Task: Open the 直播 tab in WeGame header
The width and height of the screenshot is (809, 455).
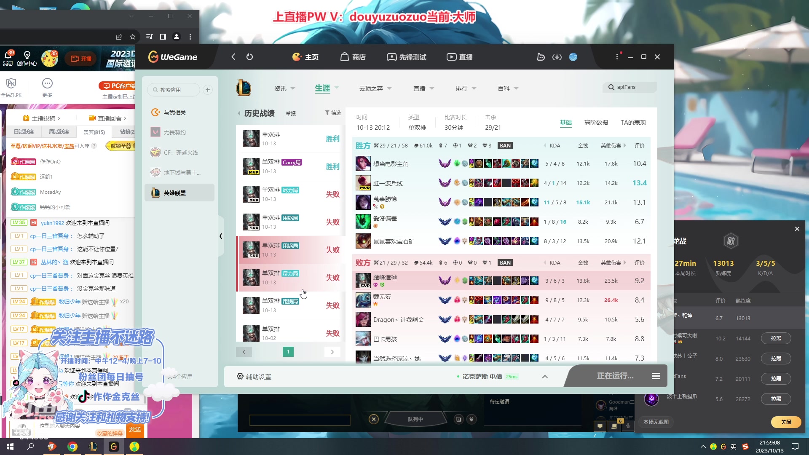Action: (460, 57)
